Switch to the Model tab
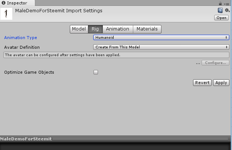Viewport: 232px width, 150px height. pos(79,29)
